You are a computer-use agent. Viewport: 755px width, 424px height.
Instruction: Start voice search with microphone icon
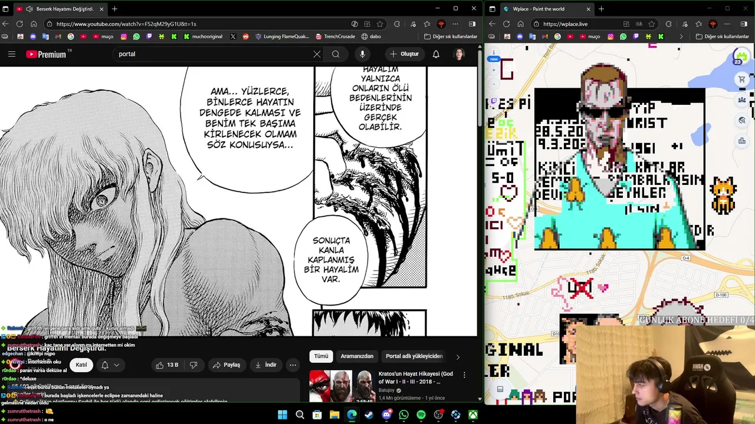(362, 54)
